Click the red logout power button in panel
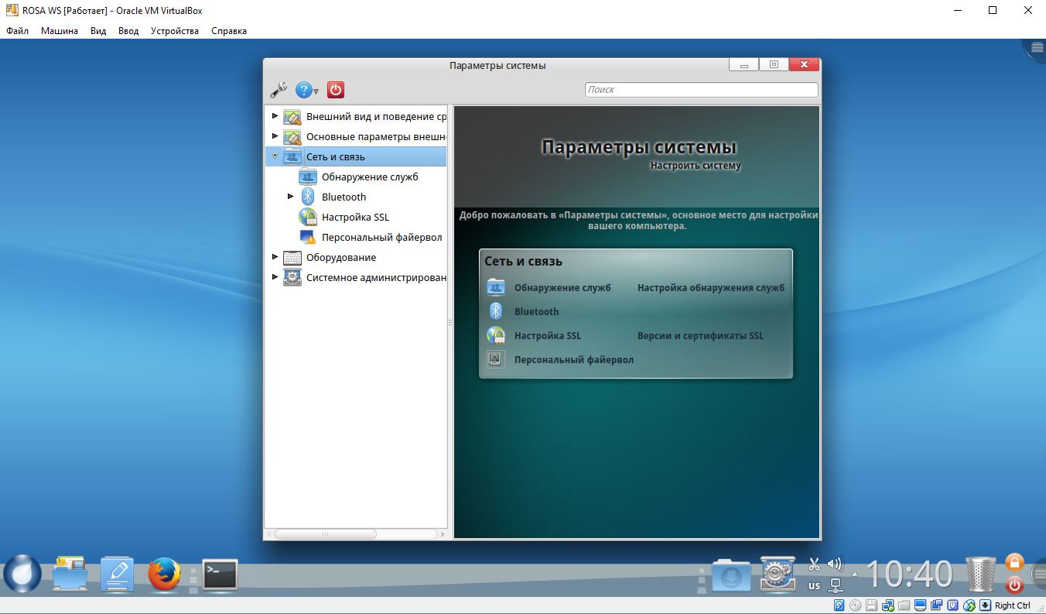 click(1014, 585)
